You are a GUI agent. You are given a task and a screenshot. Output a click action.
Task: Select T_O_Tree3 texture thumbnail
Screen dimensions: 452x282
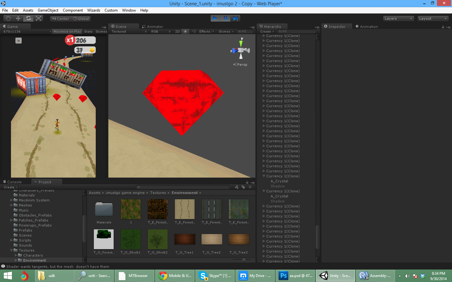pyautogui.click(x=239, y=239)
